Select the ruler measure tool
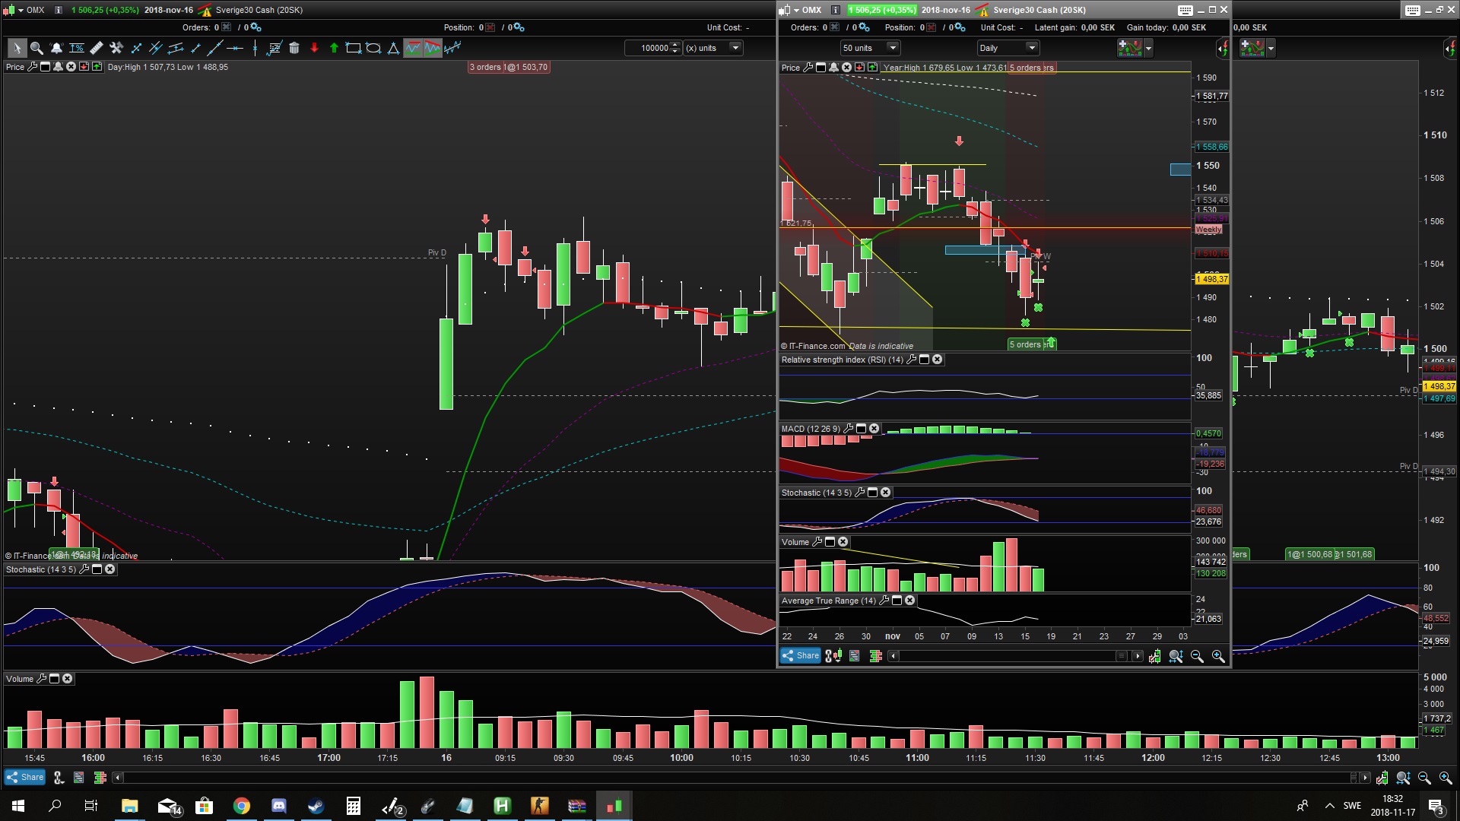This screenshot has width=1460, height=821. [97, 48]
